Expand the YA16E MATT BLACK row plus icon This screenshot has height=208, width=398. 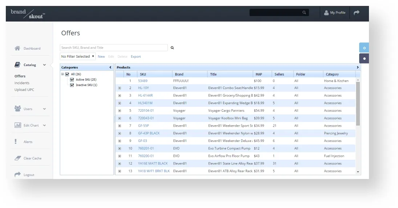[119, 164]
